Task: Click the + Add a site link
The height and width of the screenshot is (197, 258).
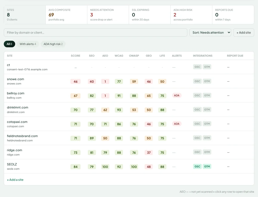Action: [x=15, y=180]
